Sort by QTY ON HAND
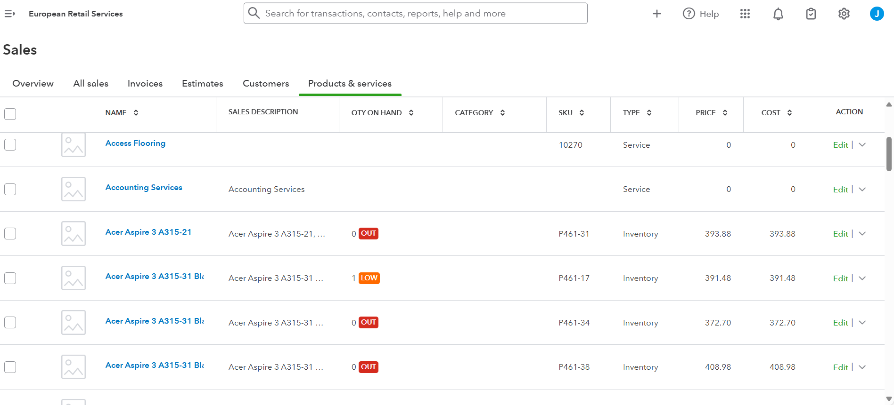The height and width of the screenshot is (405, 894). pyautogui.click(x=411, y=113)
